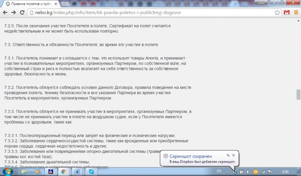Reload the nebo.kg page

tap(22, 12)
